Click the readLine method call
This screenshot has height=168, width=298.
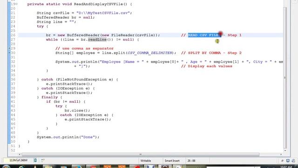coord(97,40)
